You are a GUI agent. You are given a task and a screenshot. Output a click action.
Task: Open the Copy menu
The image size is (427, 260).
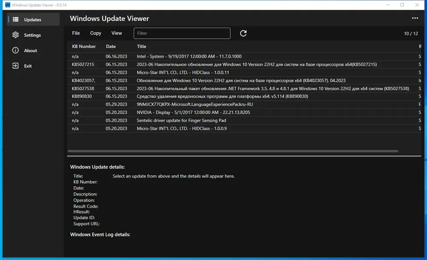[x=96, y=33]
